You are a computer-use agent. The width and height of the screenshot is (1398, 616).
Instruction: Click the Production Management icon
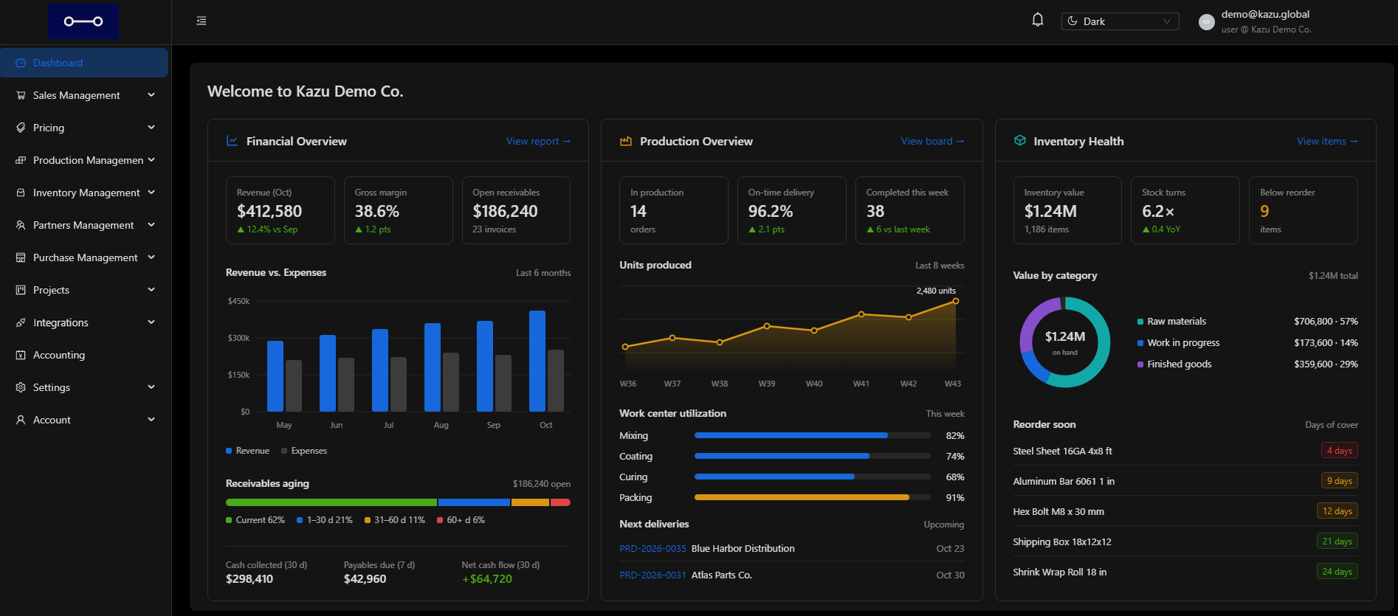pos(21,160)
